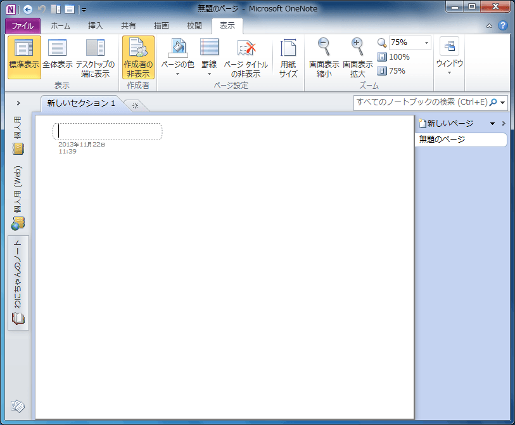The height and width of the screenshot is (425, 515).
Task: Switch to the 挿入 ribbon tab
Action: coord(95,26)
